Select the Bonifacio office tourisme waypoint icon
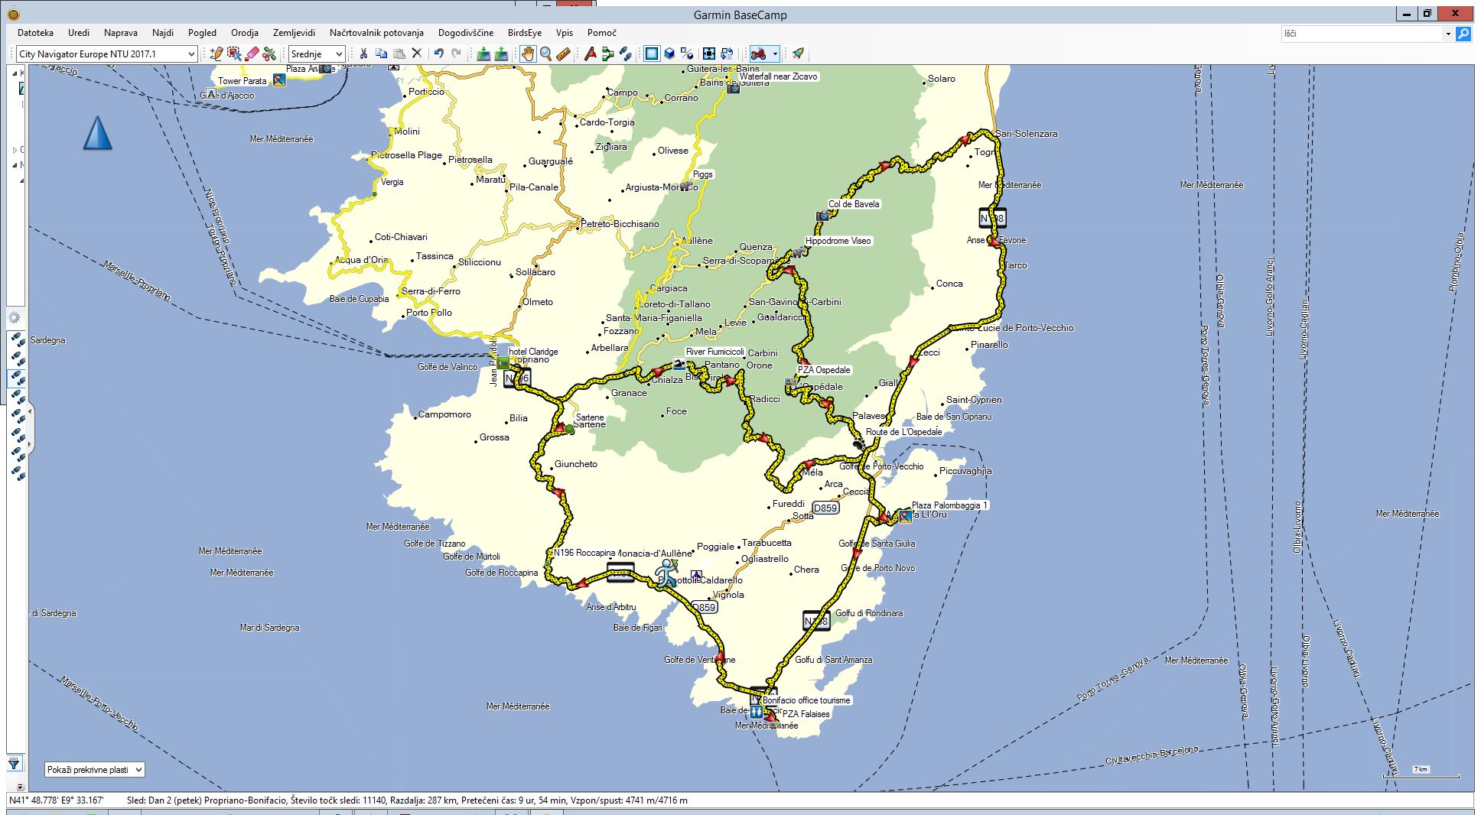This screenshot has height=815, width=1481. (x=756, y=711)
